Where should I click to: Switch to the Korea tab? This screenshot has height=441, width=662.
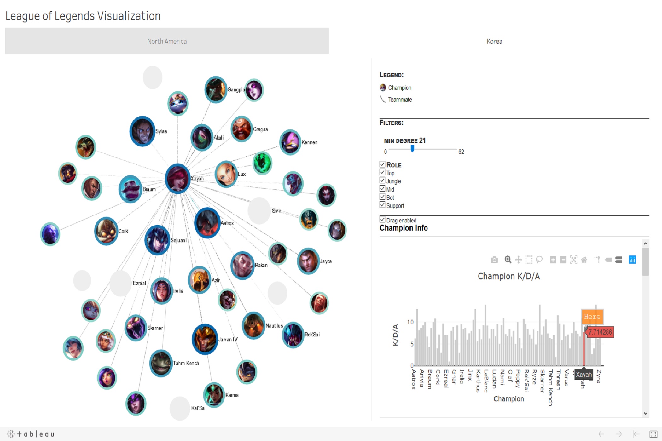pyautogui.click(x=494, y=41)
